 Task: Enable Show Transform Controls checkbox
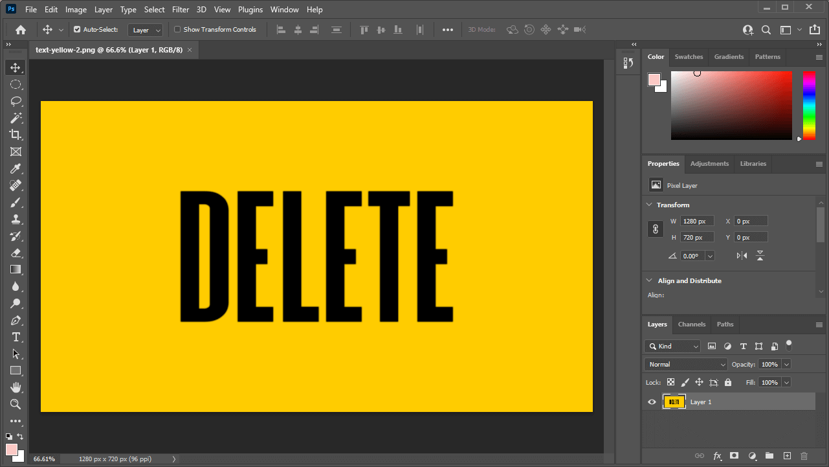point(177,30)
